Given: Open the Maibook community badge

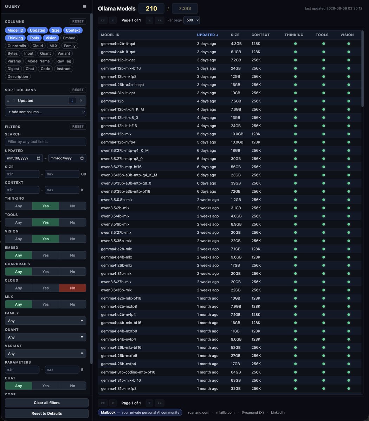Looking at the screenshot, I should pyautogui.click(x=140, y=413).
